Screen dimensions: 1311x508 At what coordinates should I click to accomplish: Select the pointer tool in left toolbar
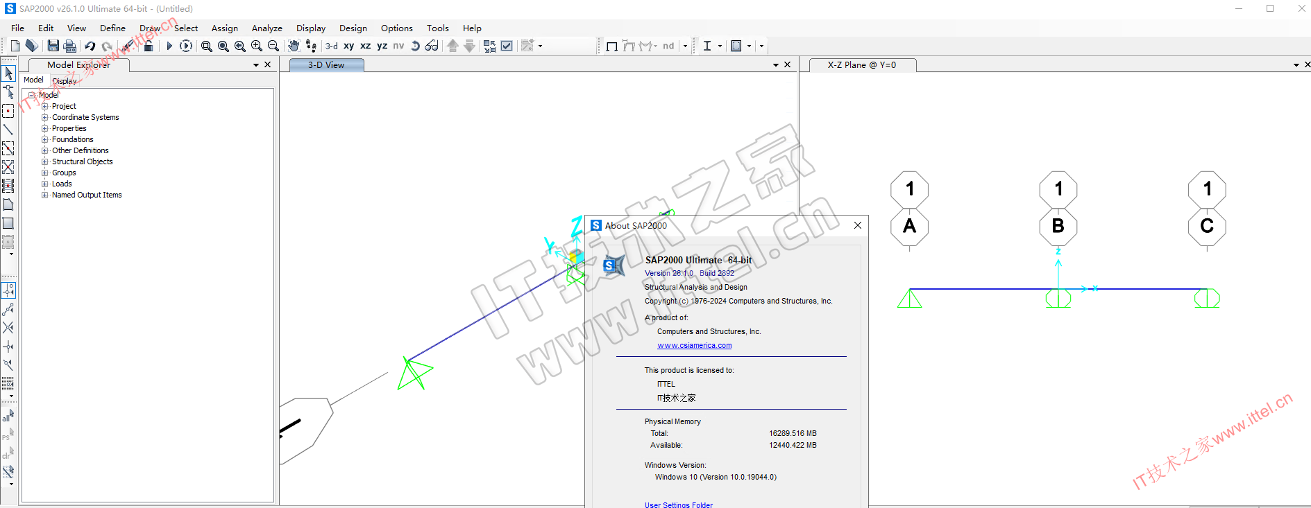click(x=8, y=73)
